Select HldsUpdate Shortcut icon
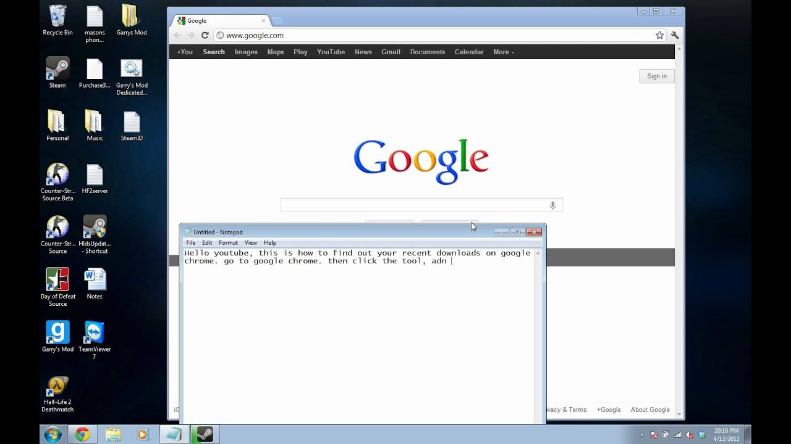791x444 pixels. coord(95,235)
